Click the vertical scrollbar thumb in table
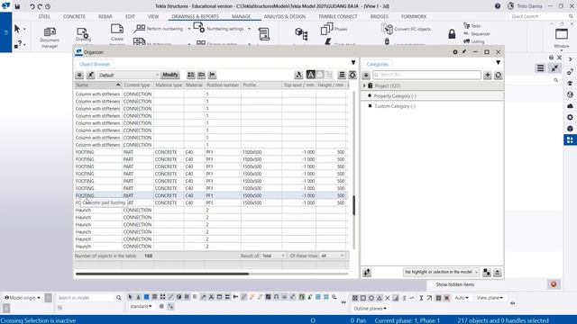 354,205
